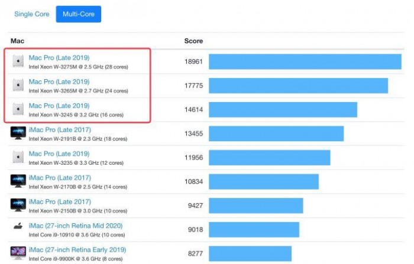The height and width of the screenshot is (264, 414).
Task: Click the 11956 score bar
Action: [270, 158]
